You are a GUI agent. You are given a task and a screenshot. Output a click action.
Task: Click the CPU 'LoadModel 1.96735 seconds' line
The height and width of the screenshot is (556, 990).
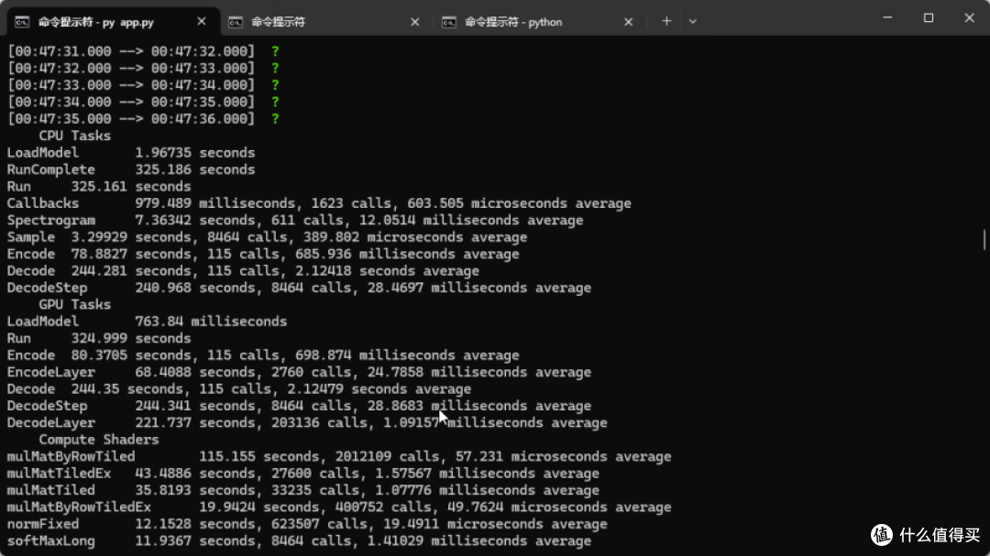tap(131, 153)
